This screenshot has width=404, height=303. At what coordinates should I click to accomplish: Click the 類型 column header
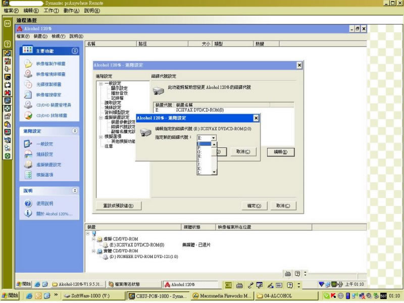pos(233,44)
